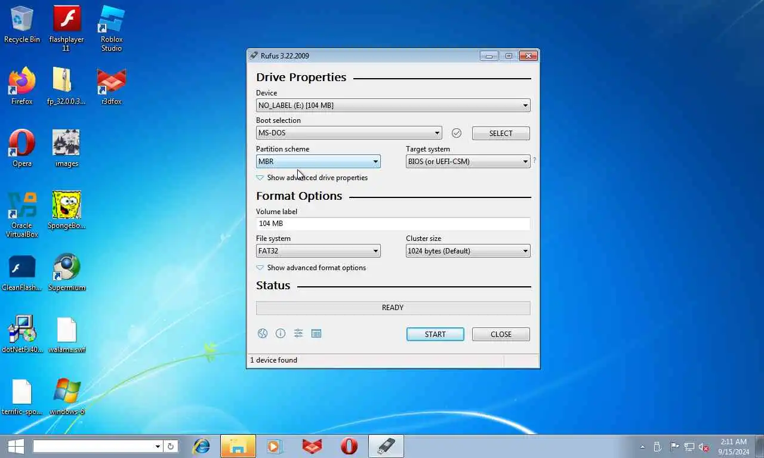
Task: Open File Explorer from the taskbar
Action: [x=238, y=446]
